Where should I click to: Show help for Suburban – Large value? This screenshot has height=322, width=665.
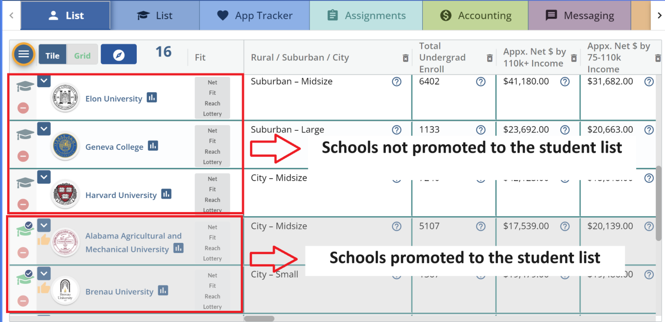click(x=396, y=130)
